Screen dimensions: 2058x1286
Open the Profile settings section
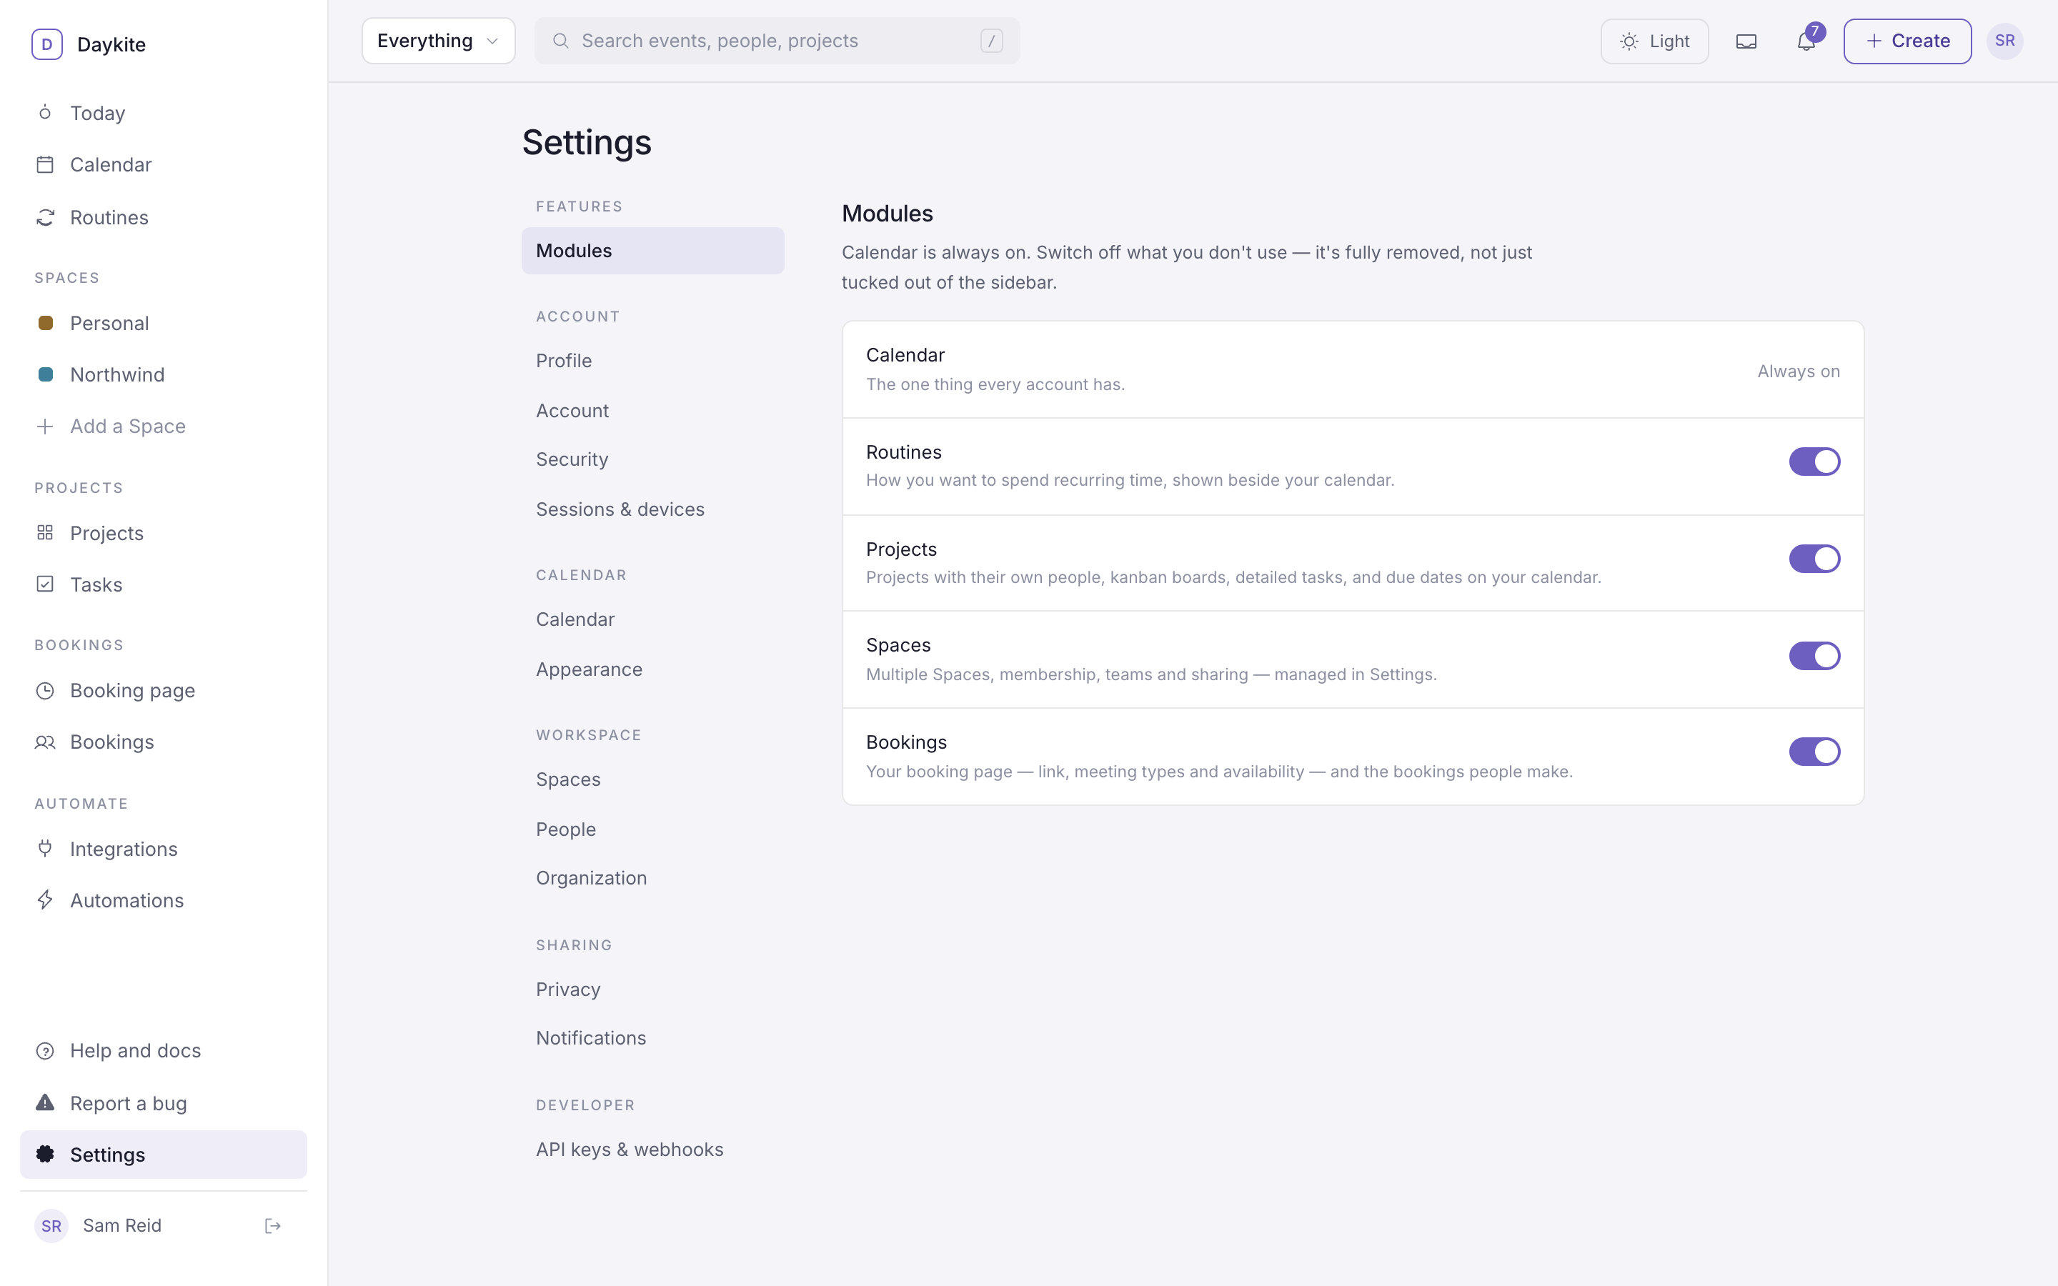point(652,361)
